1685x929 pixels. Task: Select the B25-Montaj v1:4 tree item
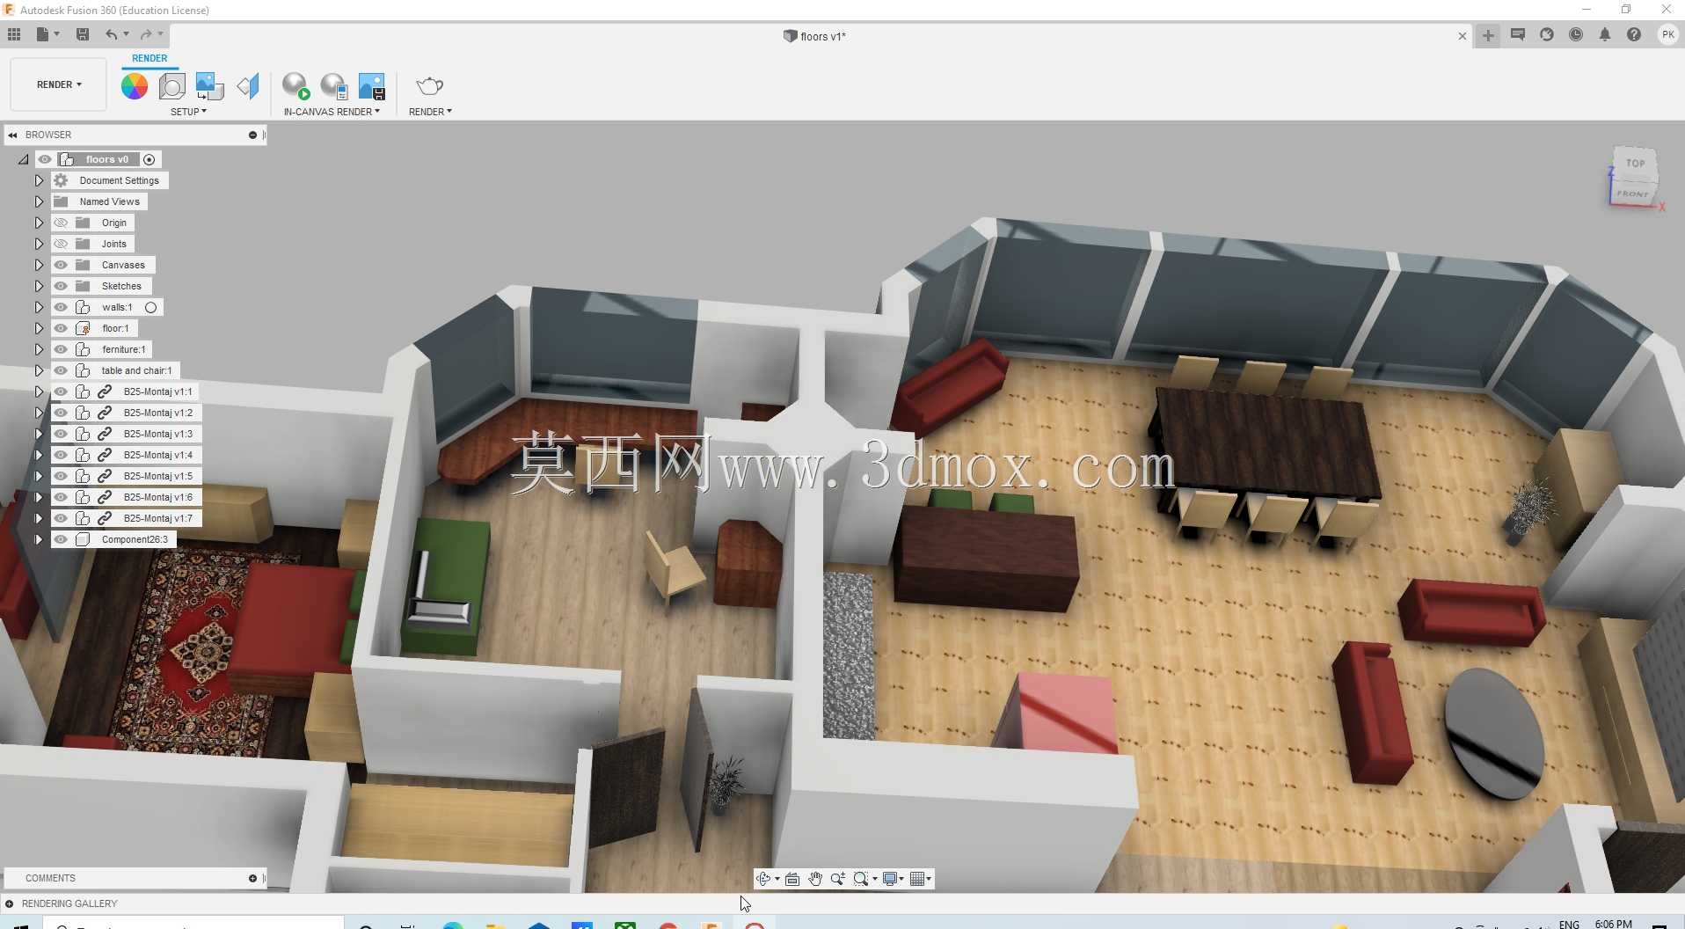[157, 455]
